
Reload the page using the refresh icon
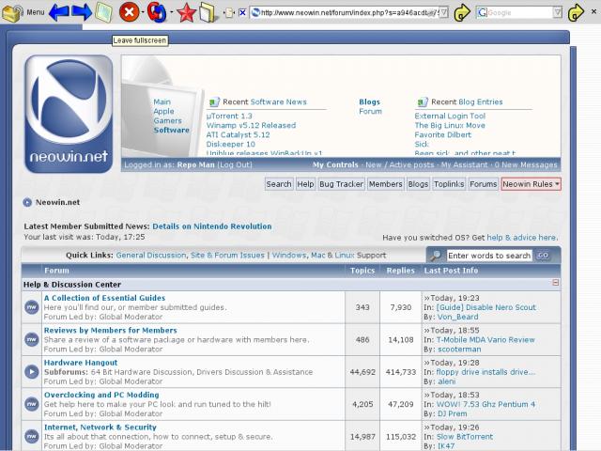pos(157,12)
